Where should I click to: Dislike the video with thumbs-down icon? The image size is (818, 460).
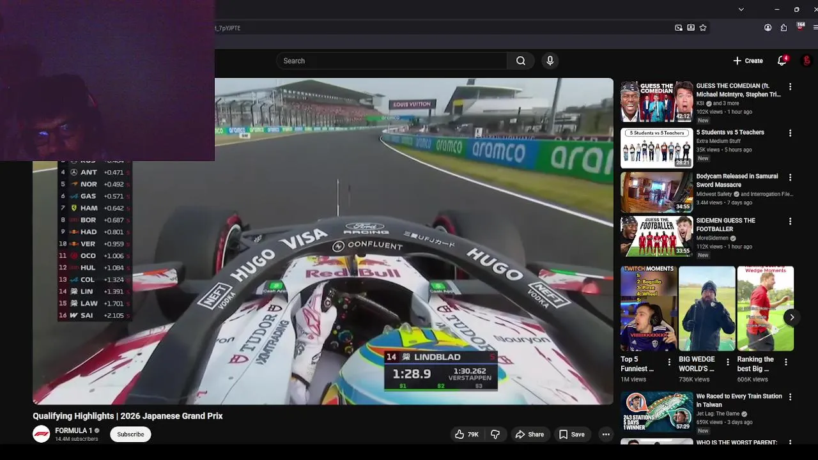[495, 434]
